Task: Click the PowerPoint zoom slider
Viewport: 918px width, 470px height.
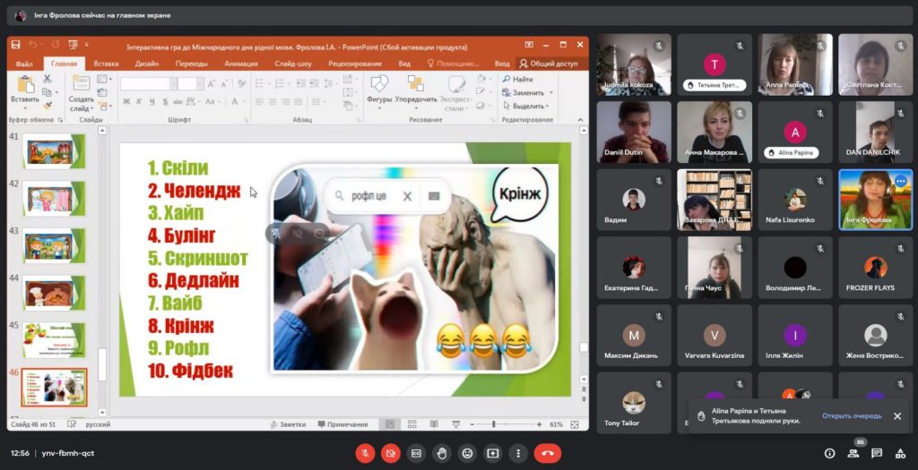Action: point(494,424)
